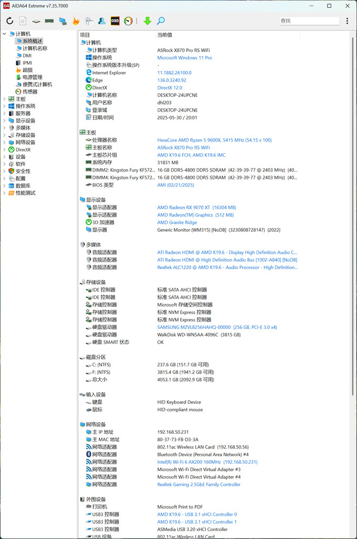Collapse the 计算机 tree node
The width and height of the screenshot is (357, 539).
(x=4, y=34)
